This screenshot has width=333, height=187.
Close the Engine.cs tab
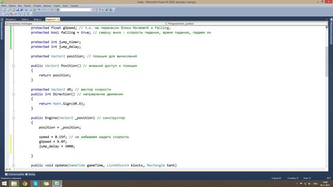coord(58,19)
